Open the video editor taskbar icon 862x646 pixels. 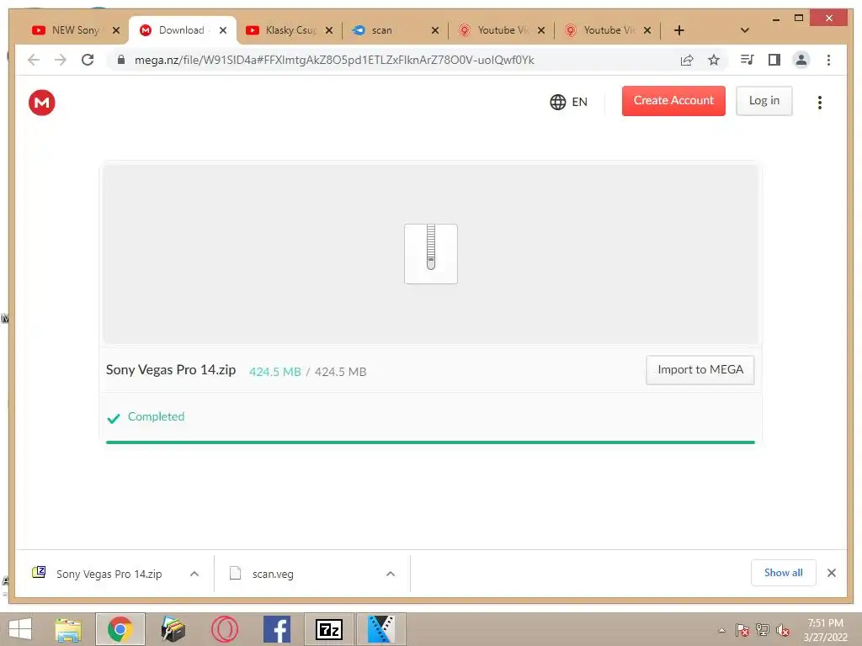click(x=381, y=629)
